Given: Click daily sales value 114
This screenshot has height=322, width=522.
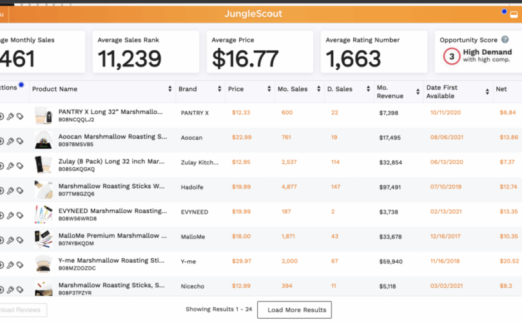Looking at the screenshot, I should [x=335, y=162].
